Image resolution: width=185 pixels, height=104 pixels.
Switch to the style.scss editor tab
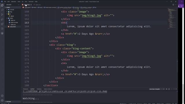click(38, 5)
